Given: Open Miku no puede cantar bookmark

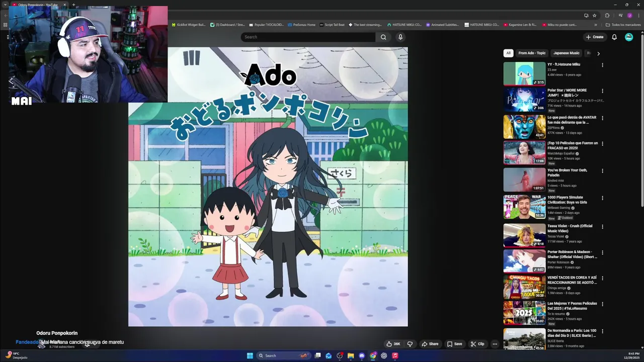Looking at the screenshot, I should (x=559, y=25).
